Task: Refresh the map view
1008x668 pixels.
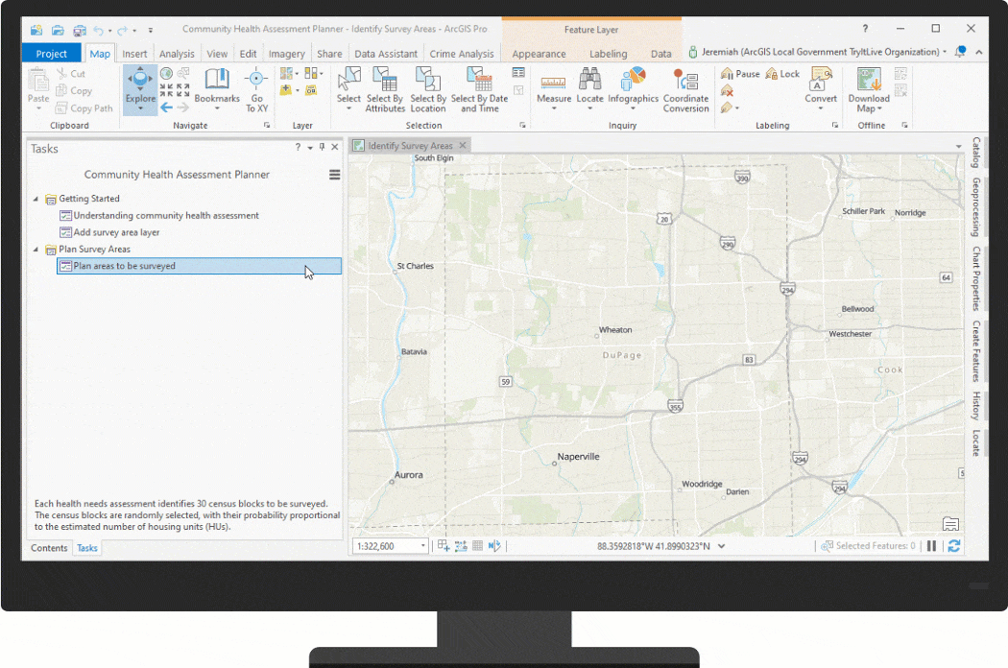Action: [x=954, y=546]
